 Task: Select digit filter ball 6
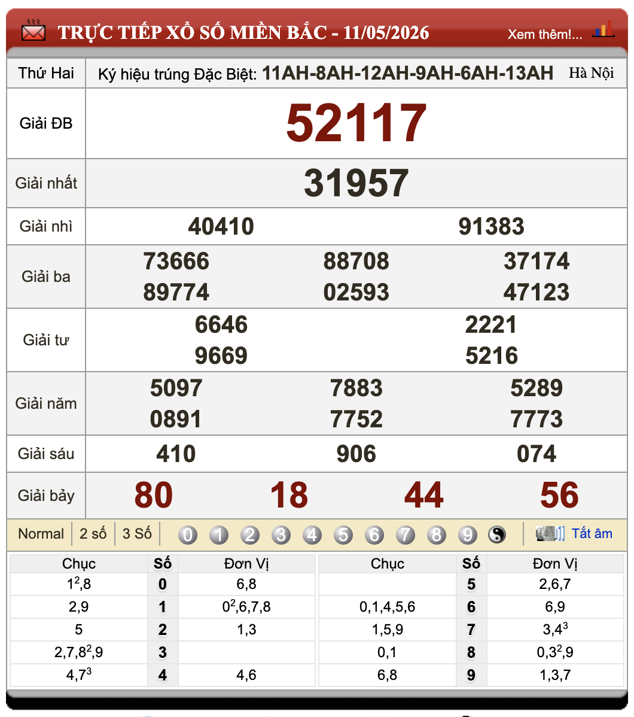374,534
